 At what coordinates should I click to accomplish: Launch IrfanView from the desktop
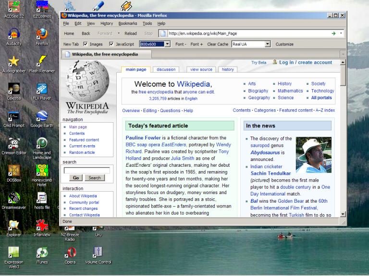pyautogui.click(x=42, y=228)
